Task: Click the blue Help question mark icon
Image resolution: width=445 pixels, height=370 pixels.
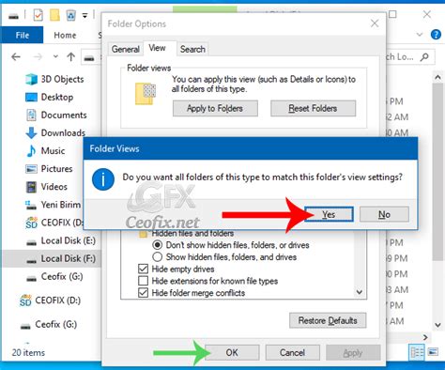Action: pos(436,34)
